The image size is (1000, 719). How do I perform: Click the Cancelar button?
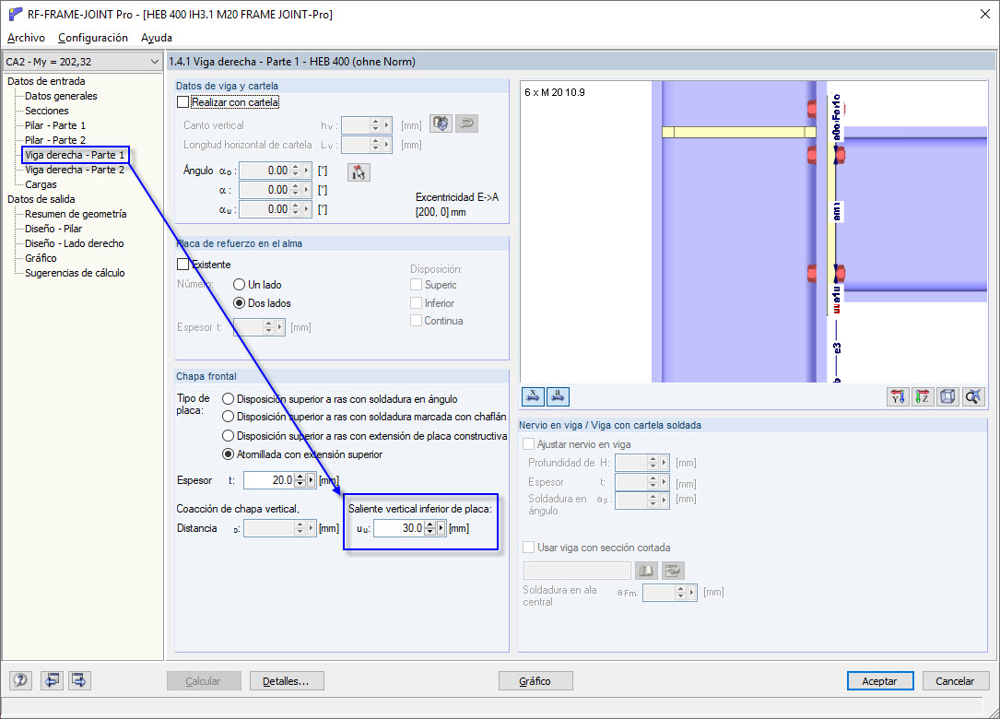click(956, 680)
